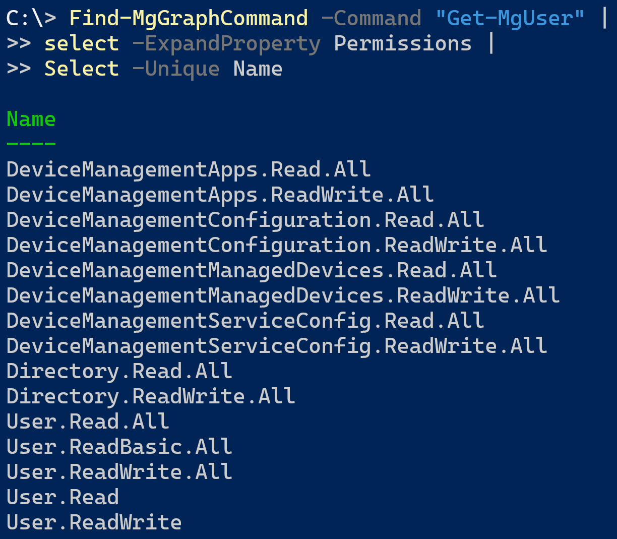Viewport: 617px width, 539px height.
Task: Select DeviceManagementServiceConfig.Read.All line
Action: [245, 321]
